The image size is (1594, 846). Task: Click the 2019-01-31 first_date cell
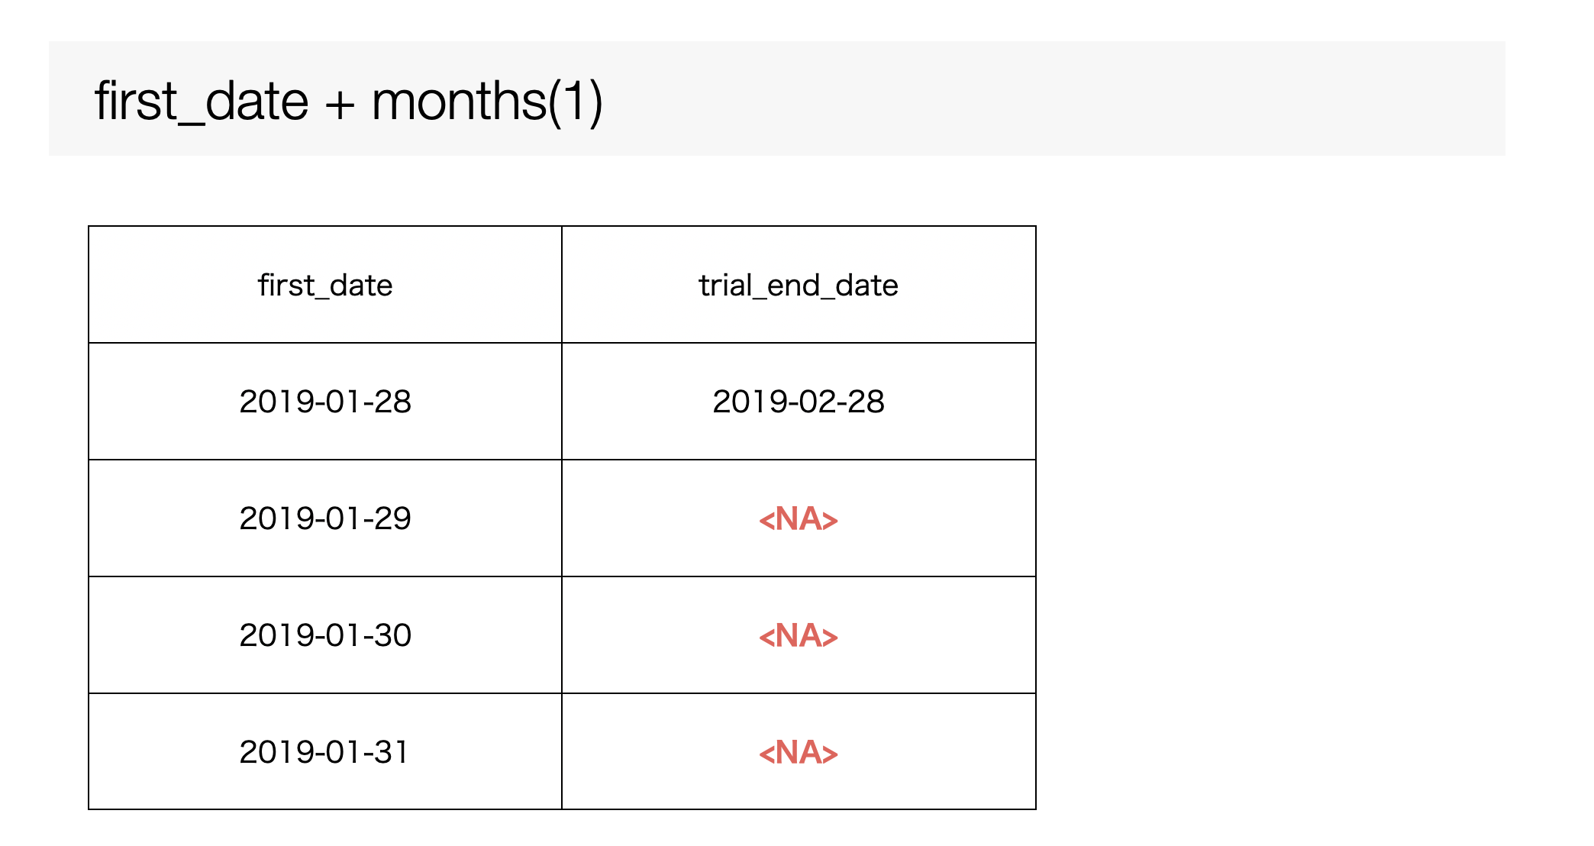coord(325,752)
